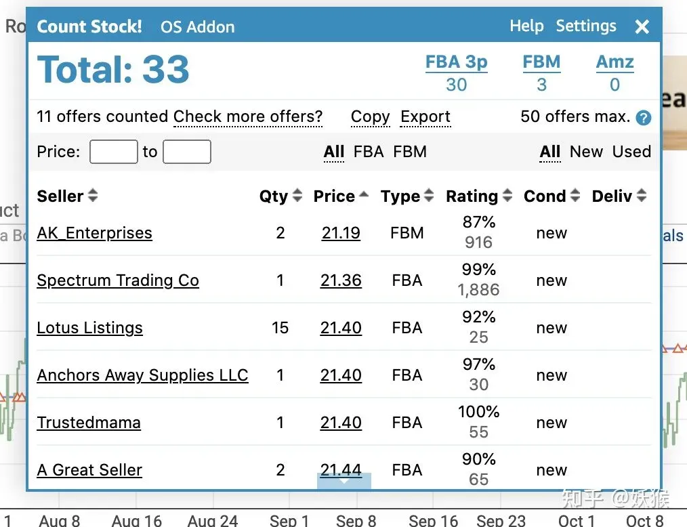Expand list with bottom arrow handle
The width and height of the screenshot is (687, 527).
click(344, 480)
